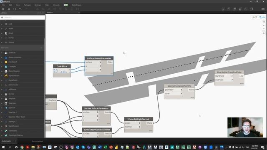Click the Plane output port

click(150, 123)
